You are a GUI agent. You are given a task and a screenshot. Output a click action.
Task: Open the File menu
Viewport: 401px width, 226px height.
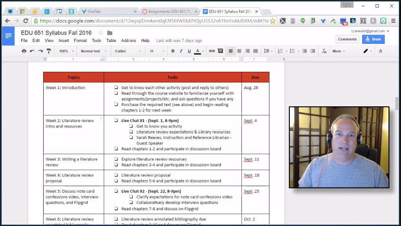point(24,40)
